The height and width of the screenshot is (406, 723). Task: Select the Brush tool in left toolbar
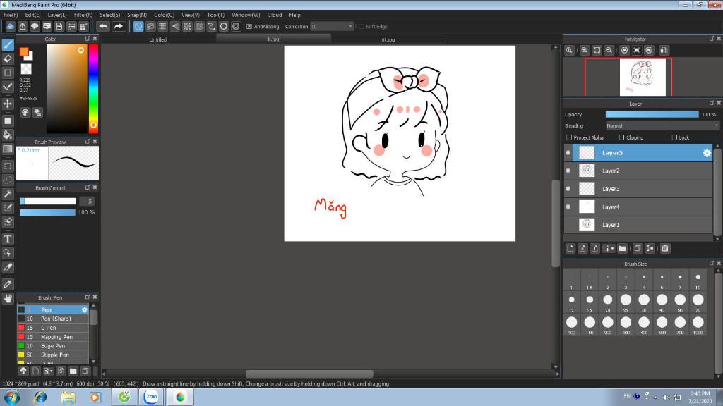[8, 45]
